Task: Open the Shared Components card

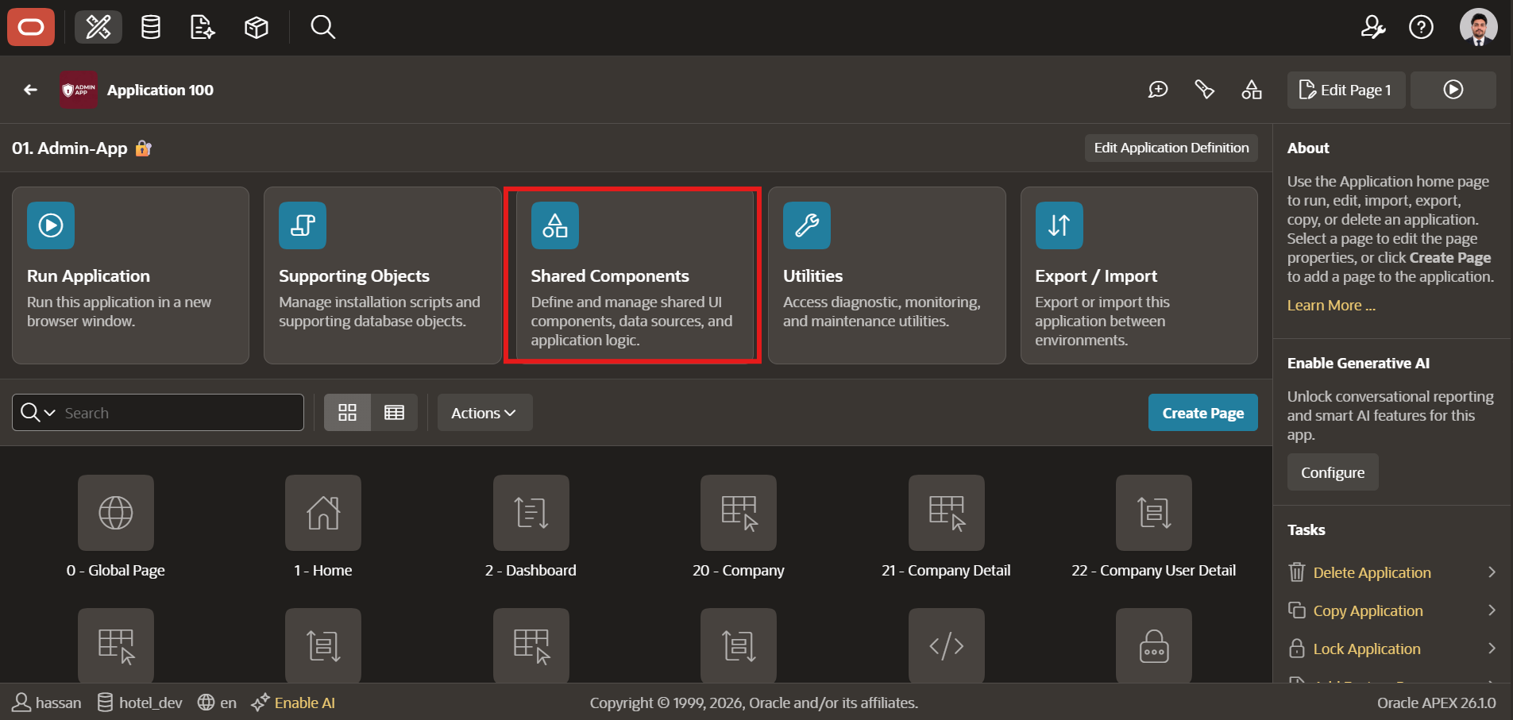Action: [x=634, y=275]
